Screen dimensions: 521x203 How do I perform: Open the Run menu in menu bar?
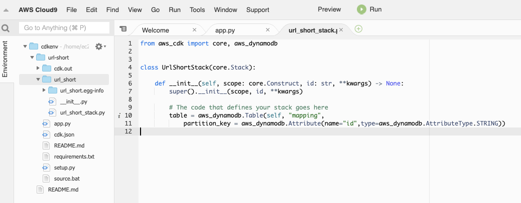pos(175,9)
